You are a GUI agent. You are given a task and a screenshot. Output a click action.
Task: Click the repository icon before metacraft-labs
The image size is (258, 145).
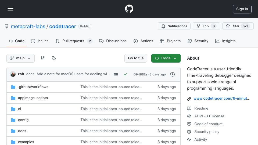pyautogui.click(x=6, y=26)
